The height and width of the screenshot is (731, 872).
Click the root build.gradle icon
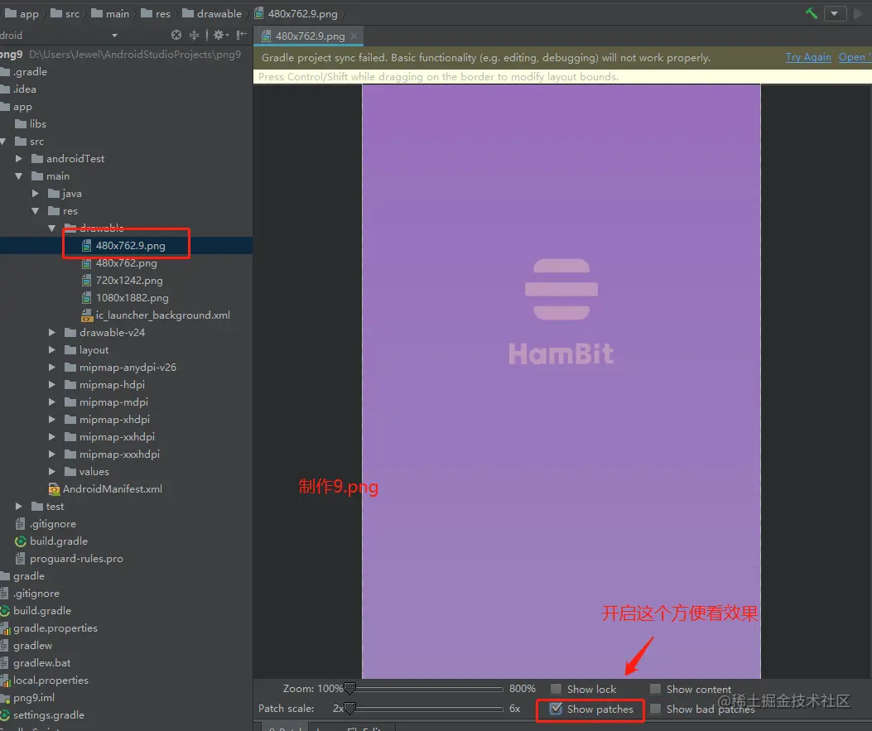coord(5,611)
